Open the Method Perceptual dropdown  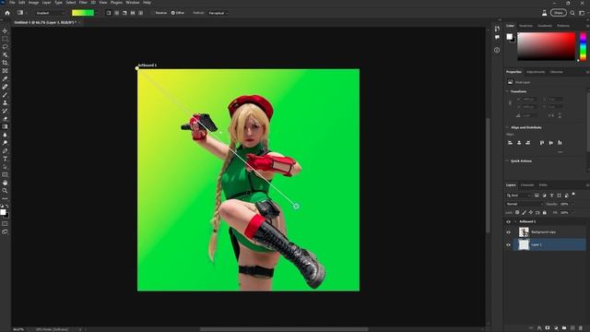coord(218,13)
